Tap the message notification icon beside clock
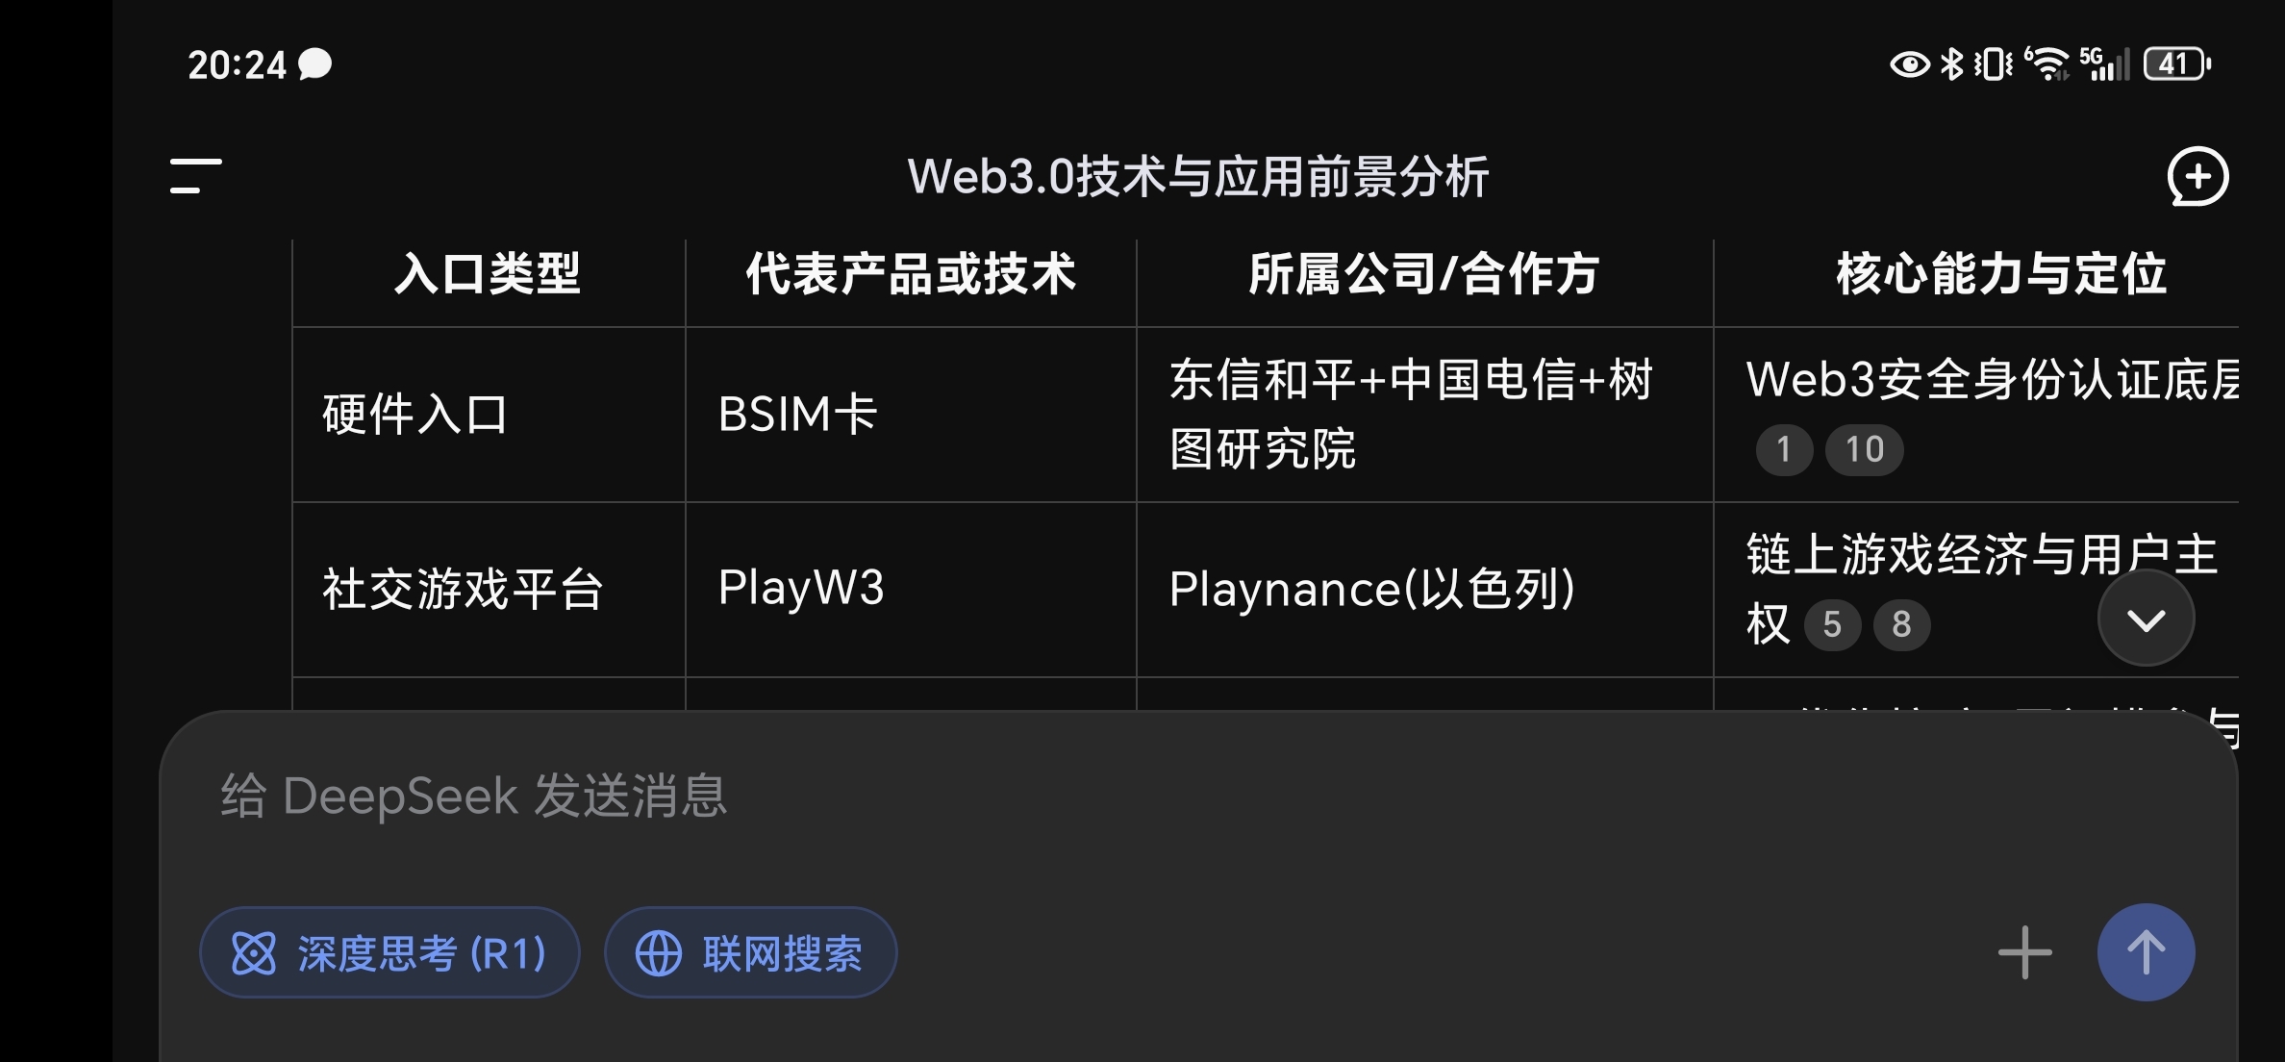2285x1062 pixels. point(314,64)
